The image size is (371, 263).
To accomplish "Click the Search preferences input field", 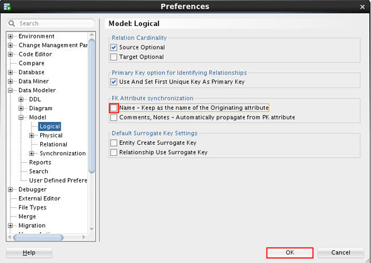I will pyautogui.click(x=53, y=24).
